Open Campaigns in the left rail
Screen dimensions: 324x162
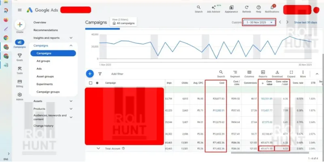pos(19,44)
